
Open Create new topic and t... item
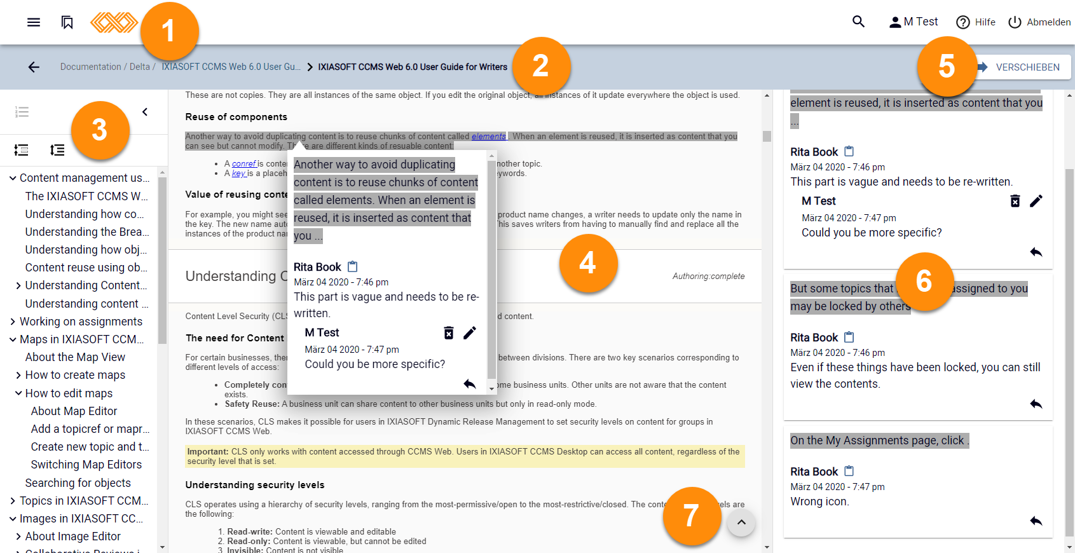(90, 447)
